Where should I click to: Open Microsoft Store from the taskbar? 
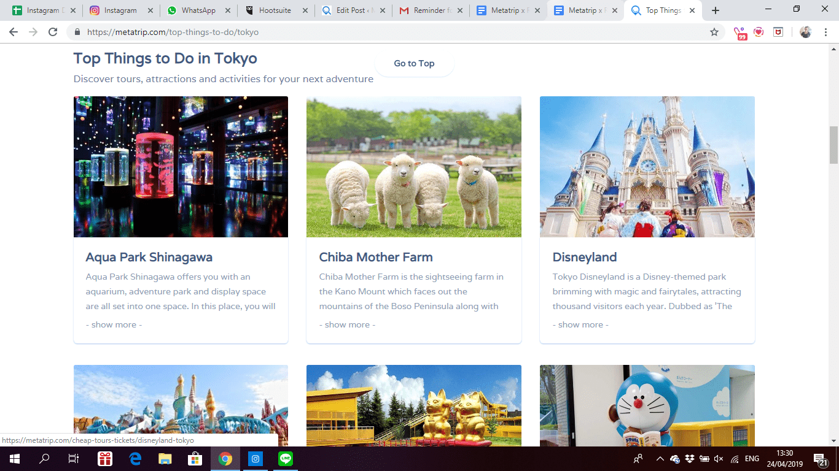(195, 459)
